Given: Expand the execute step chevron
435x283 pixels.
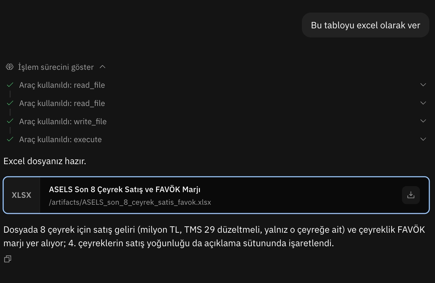Looking at the screenshot, I should tap(423, 139).
